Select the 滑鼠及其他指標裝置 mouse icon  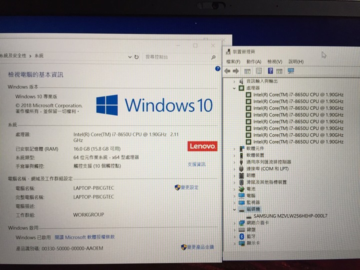pyautogui.click(x=241, y=182)
